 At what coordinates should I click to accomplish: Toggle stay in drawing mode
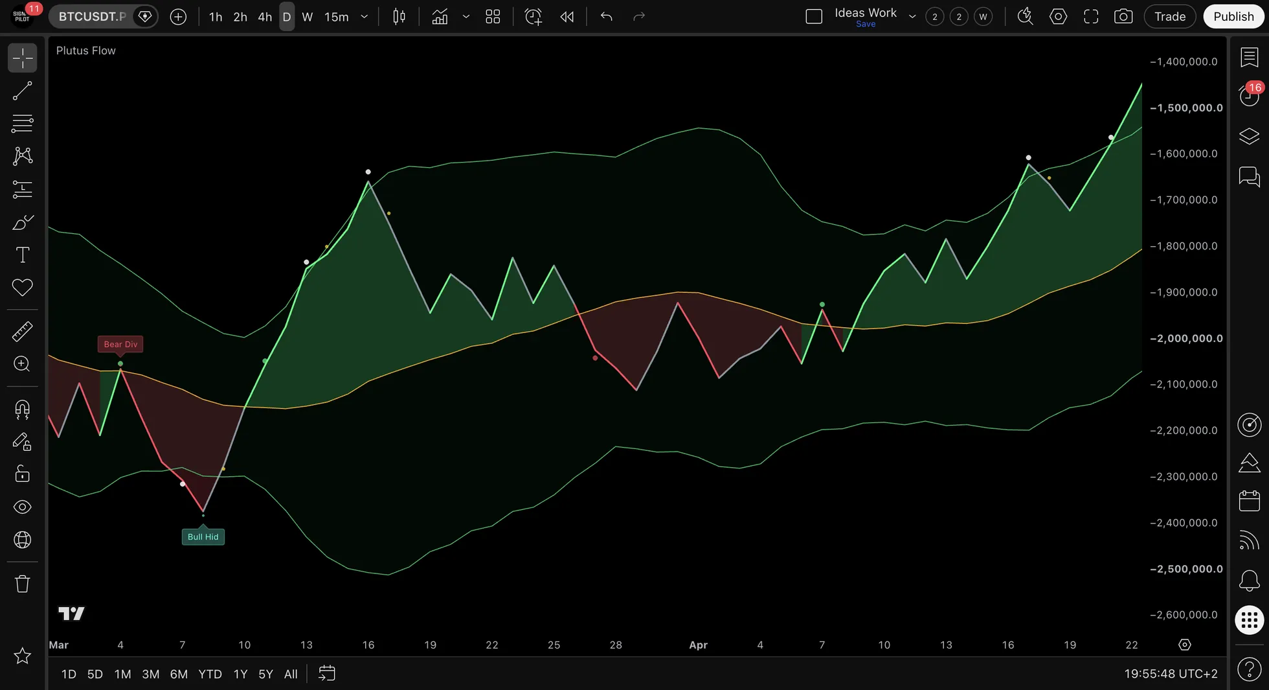click(x=23, y=442)
